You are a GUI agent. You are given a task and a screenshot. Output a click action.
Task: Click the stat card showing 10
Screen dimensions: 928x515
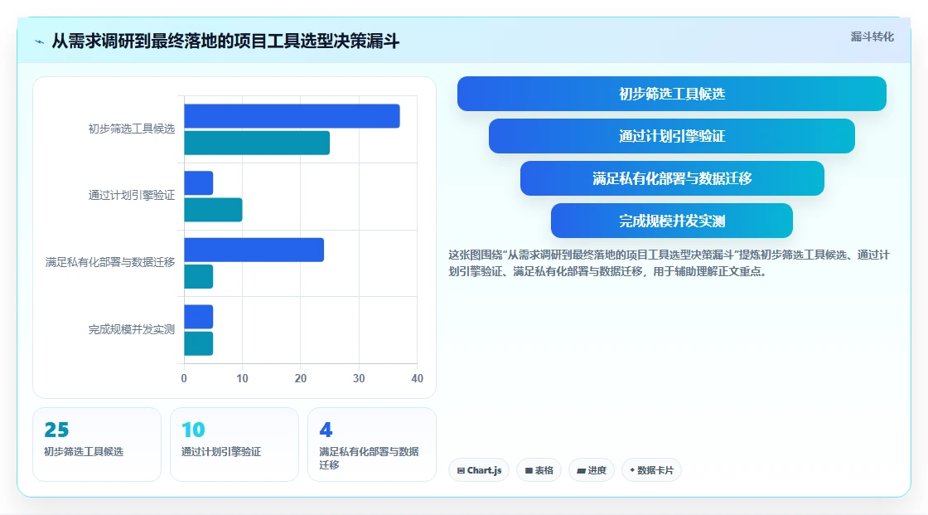point(234,445)
